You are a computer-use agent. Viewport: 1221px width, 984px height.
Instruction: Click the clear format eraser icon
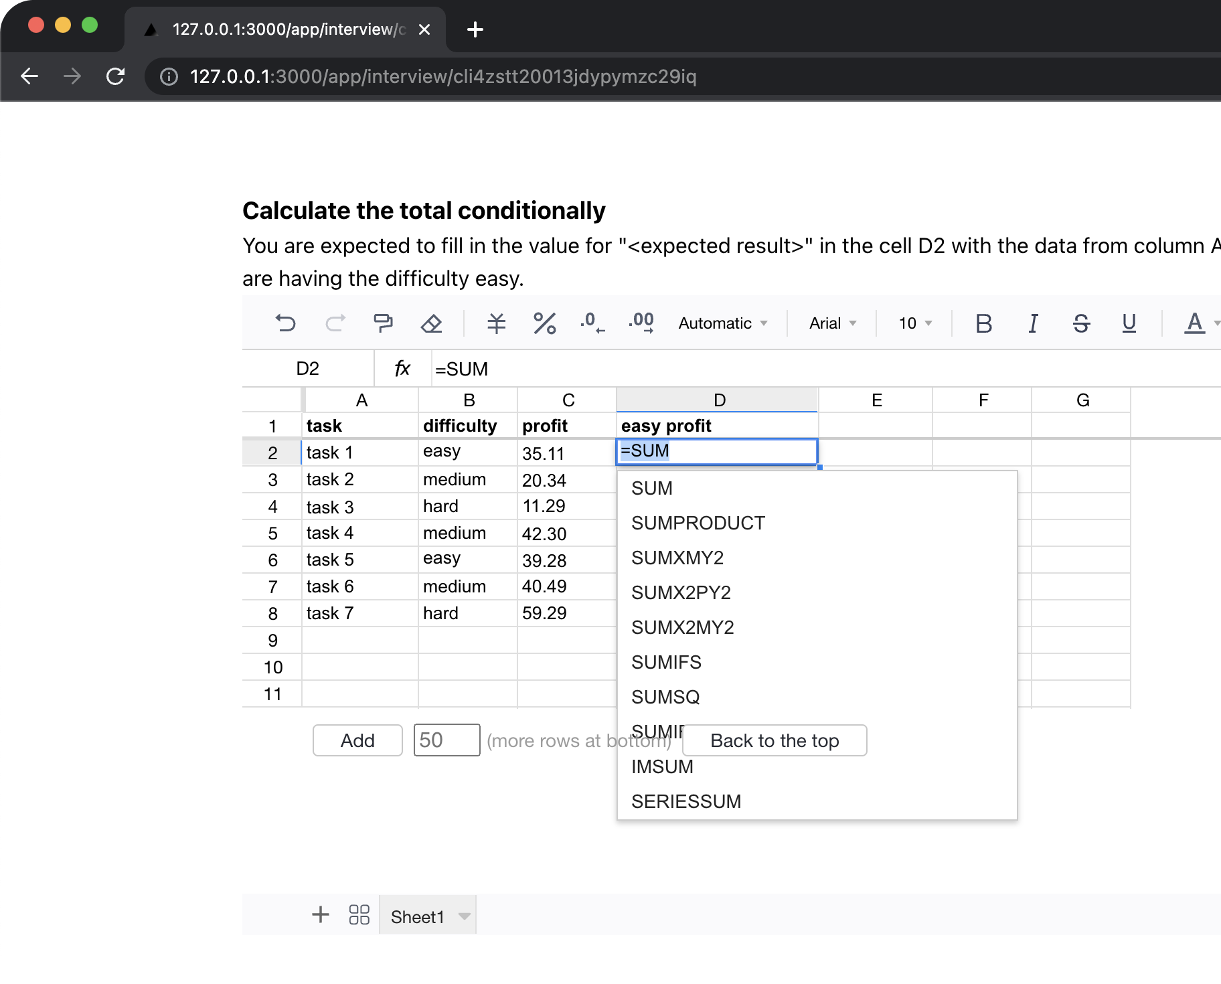click(x=431, y=323)
